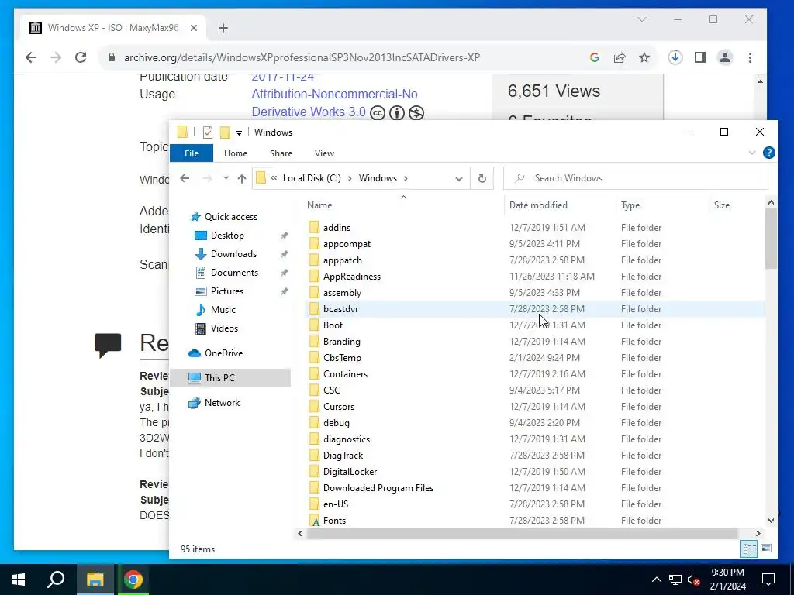Click the Chrome taskbar icon

point(133,580)
